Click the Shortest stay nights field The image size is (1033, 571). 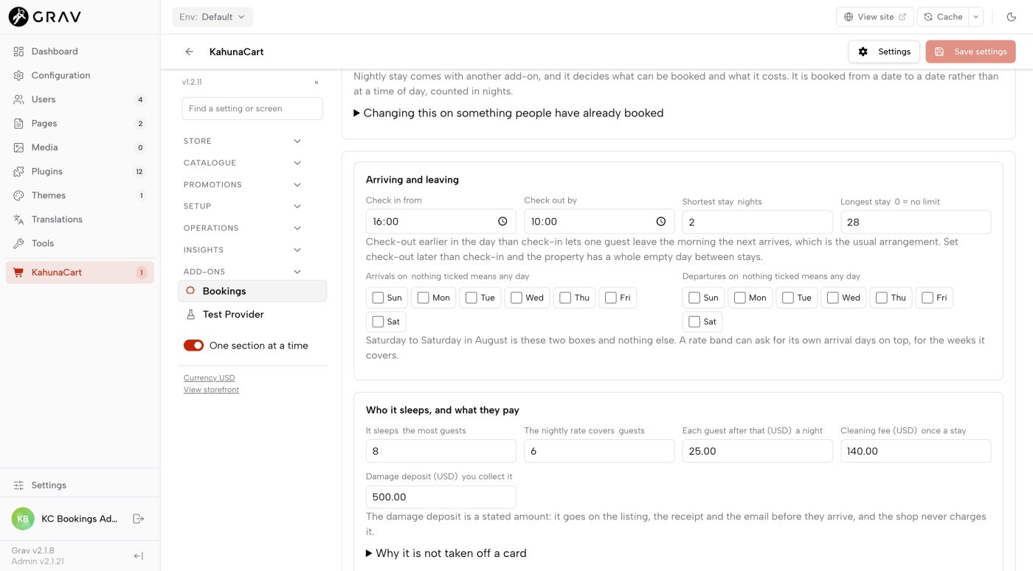click(x=757, y=222)
